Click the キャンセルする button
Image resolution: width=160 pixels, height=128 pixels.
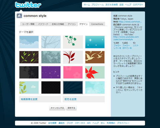tap(57, 108)
